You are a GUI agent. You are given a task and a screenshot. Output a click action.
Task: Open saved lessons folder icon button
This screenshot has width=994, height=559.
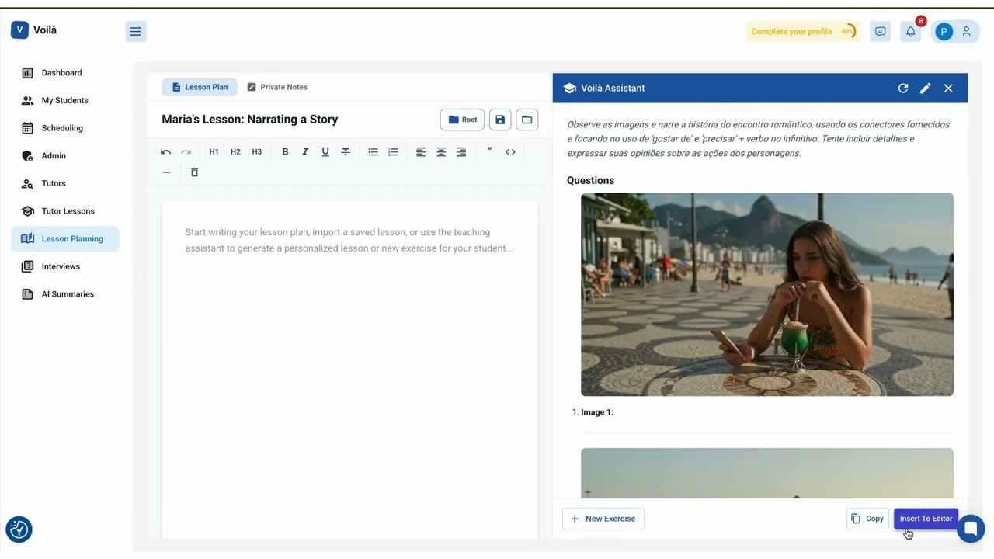[527, 120]
